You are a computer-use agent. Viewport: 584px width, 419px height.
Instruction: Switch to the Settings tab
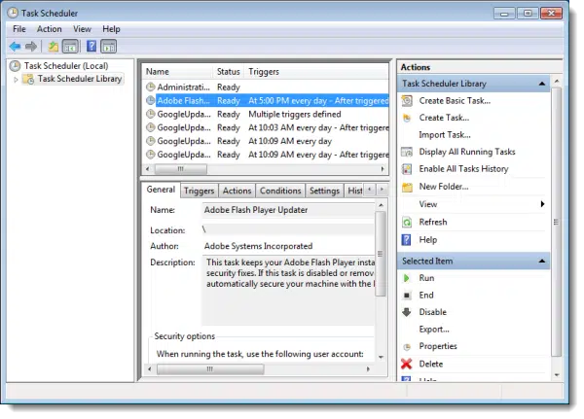click(324, 191)
